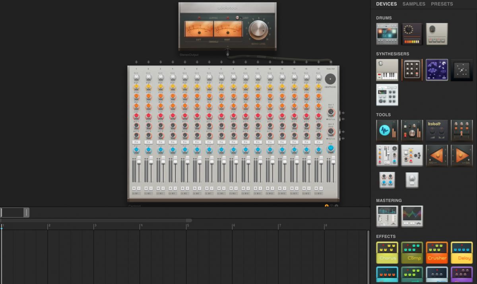The width and height of the screenshot is (477, 284).
Task: Choose the Tonematrix dot grid synth
Action: click(x=462, y=70)
